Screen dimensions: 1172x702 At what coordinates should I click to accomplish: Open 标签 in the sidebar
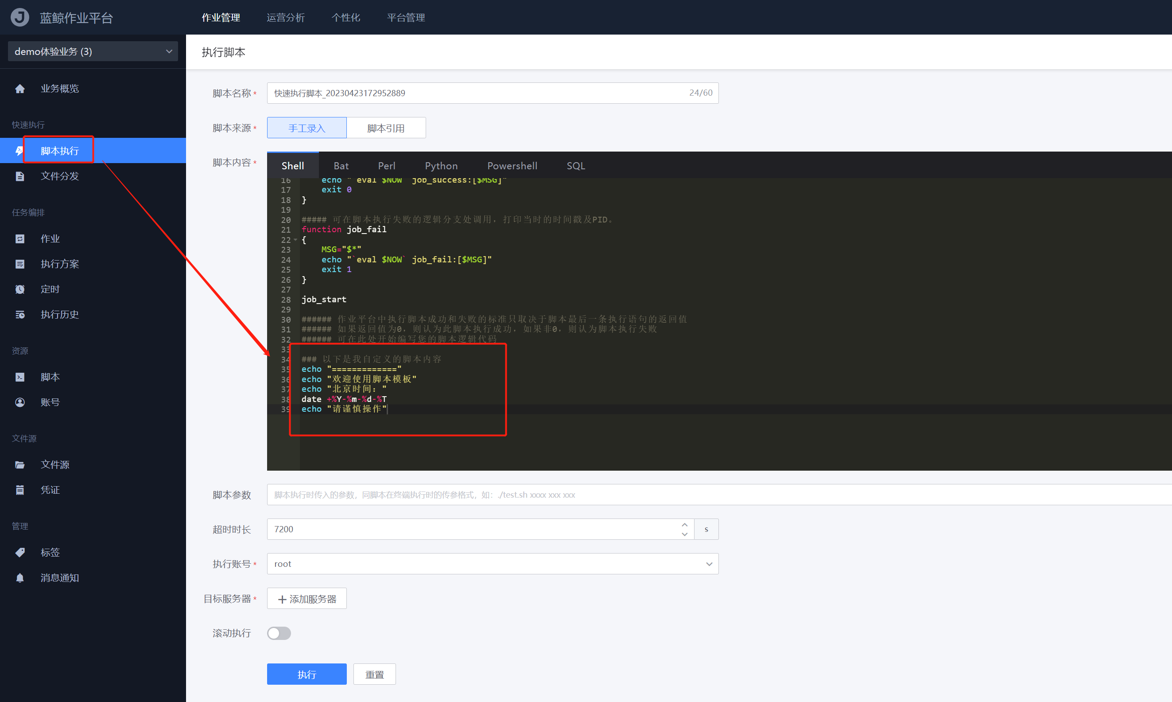[x=50, y=553]
